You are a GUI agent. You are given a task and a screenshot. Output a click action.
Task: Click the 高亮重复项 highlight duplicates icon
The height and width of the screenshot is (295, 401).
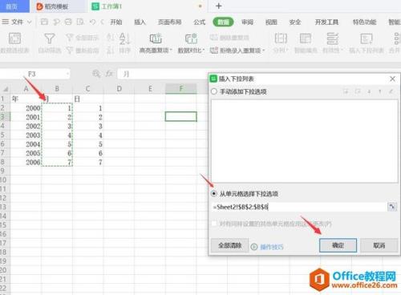[156, 38]
